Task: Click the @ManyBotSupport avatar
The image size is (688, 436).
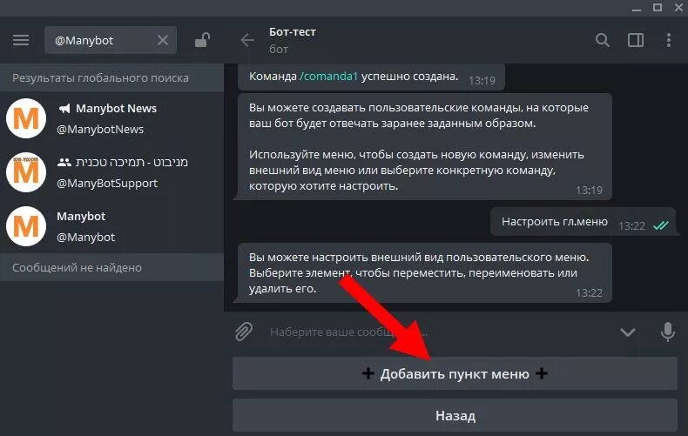Action: coord(26,172)
